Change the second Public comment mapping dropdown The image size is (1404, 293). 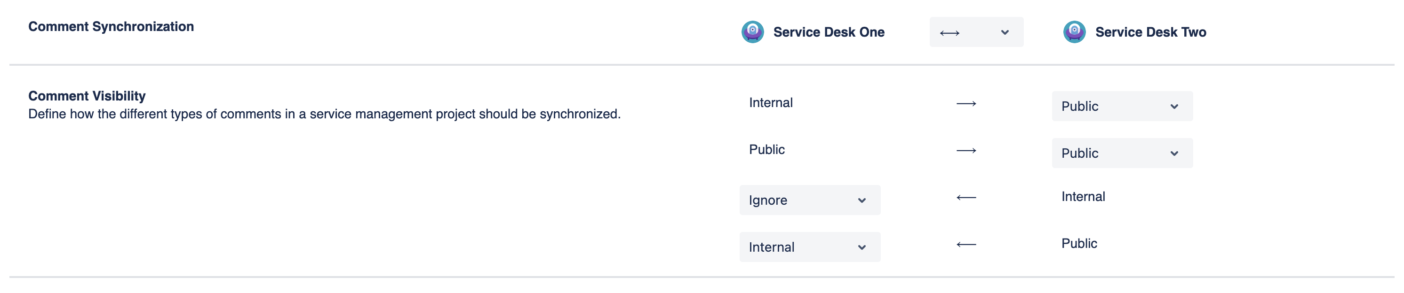point(1121,153)
